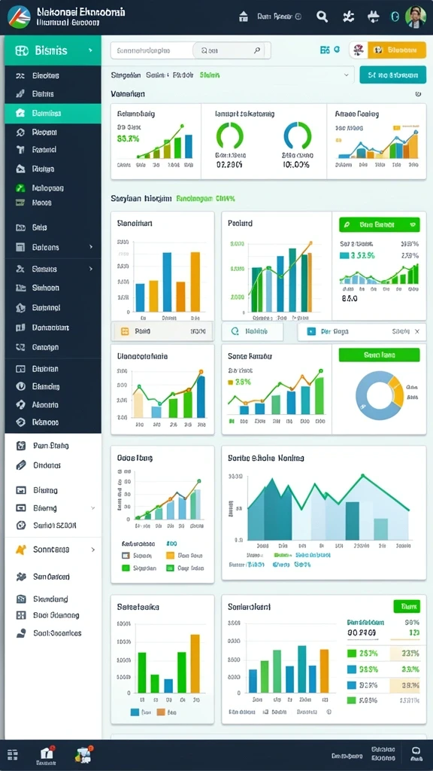Toggle the orange legend checkbox under line chart
This screenshot has height=771, width=433.
click(171, 556)
